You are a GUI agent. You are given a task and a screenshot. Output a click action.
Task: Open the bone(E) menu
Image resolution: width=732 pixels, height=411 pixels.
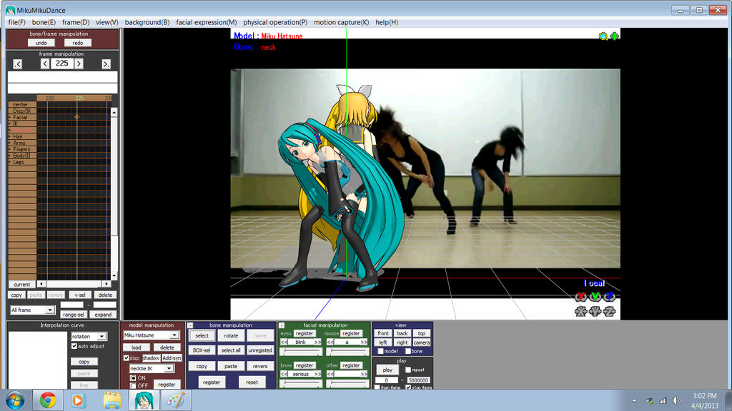(44, 22)
